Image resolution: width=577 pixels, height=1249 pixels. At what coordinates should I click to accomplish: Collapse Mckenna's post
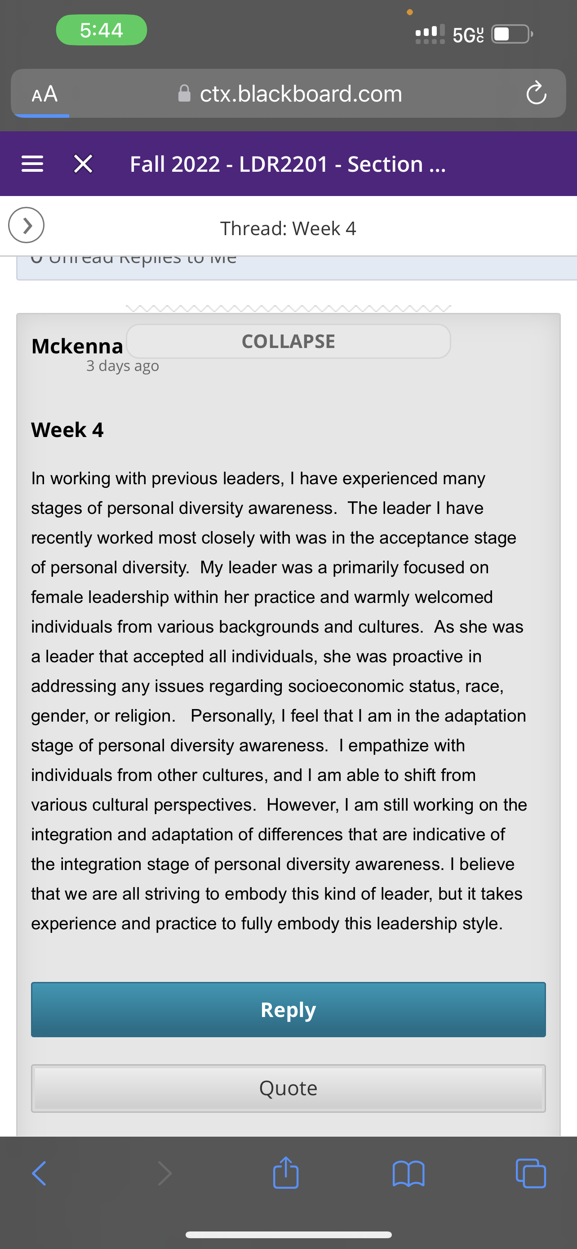288,341
